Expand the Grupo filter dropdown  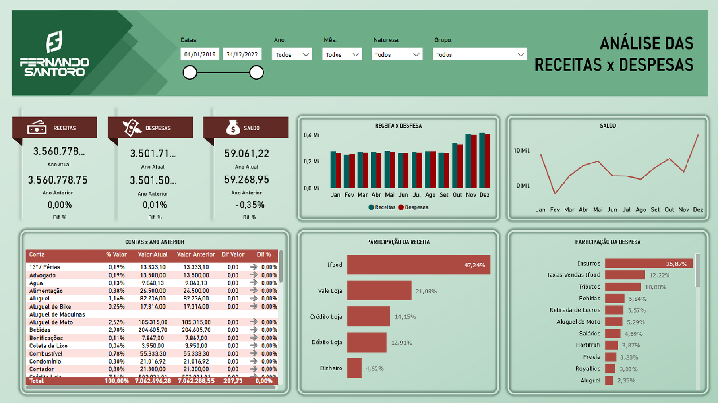(479, 55)
